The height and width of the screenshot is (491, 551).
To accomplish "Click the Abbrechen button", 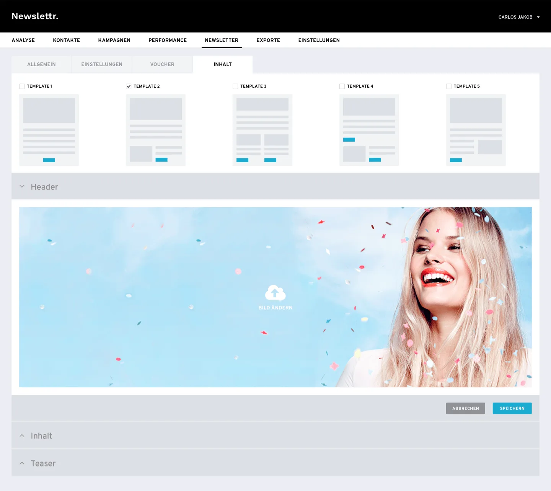I will click(466, 408).
